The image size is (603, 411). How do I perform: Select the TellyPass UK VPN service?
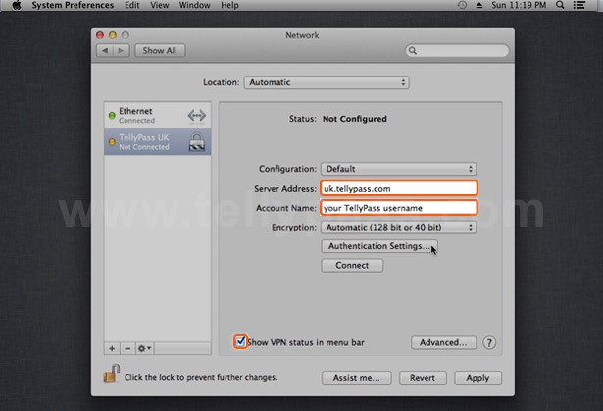point(157,142)
